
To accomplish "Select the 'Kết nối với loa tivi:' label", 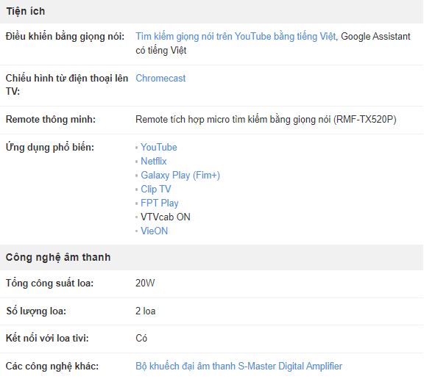I will click(x=47, y=339).
